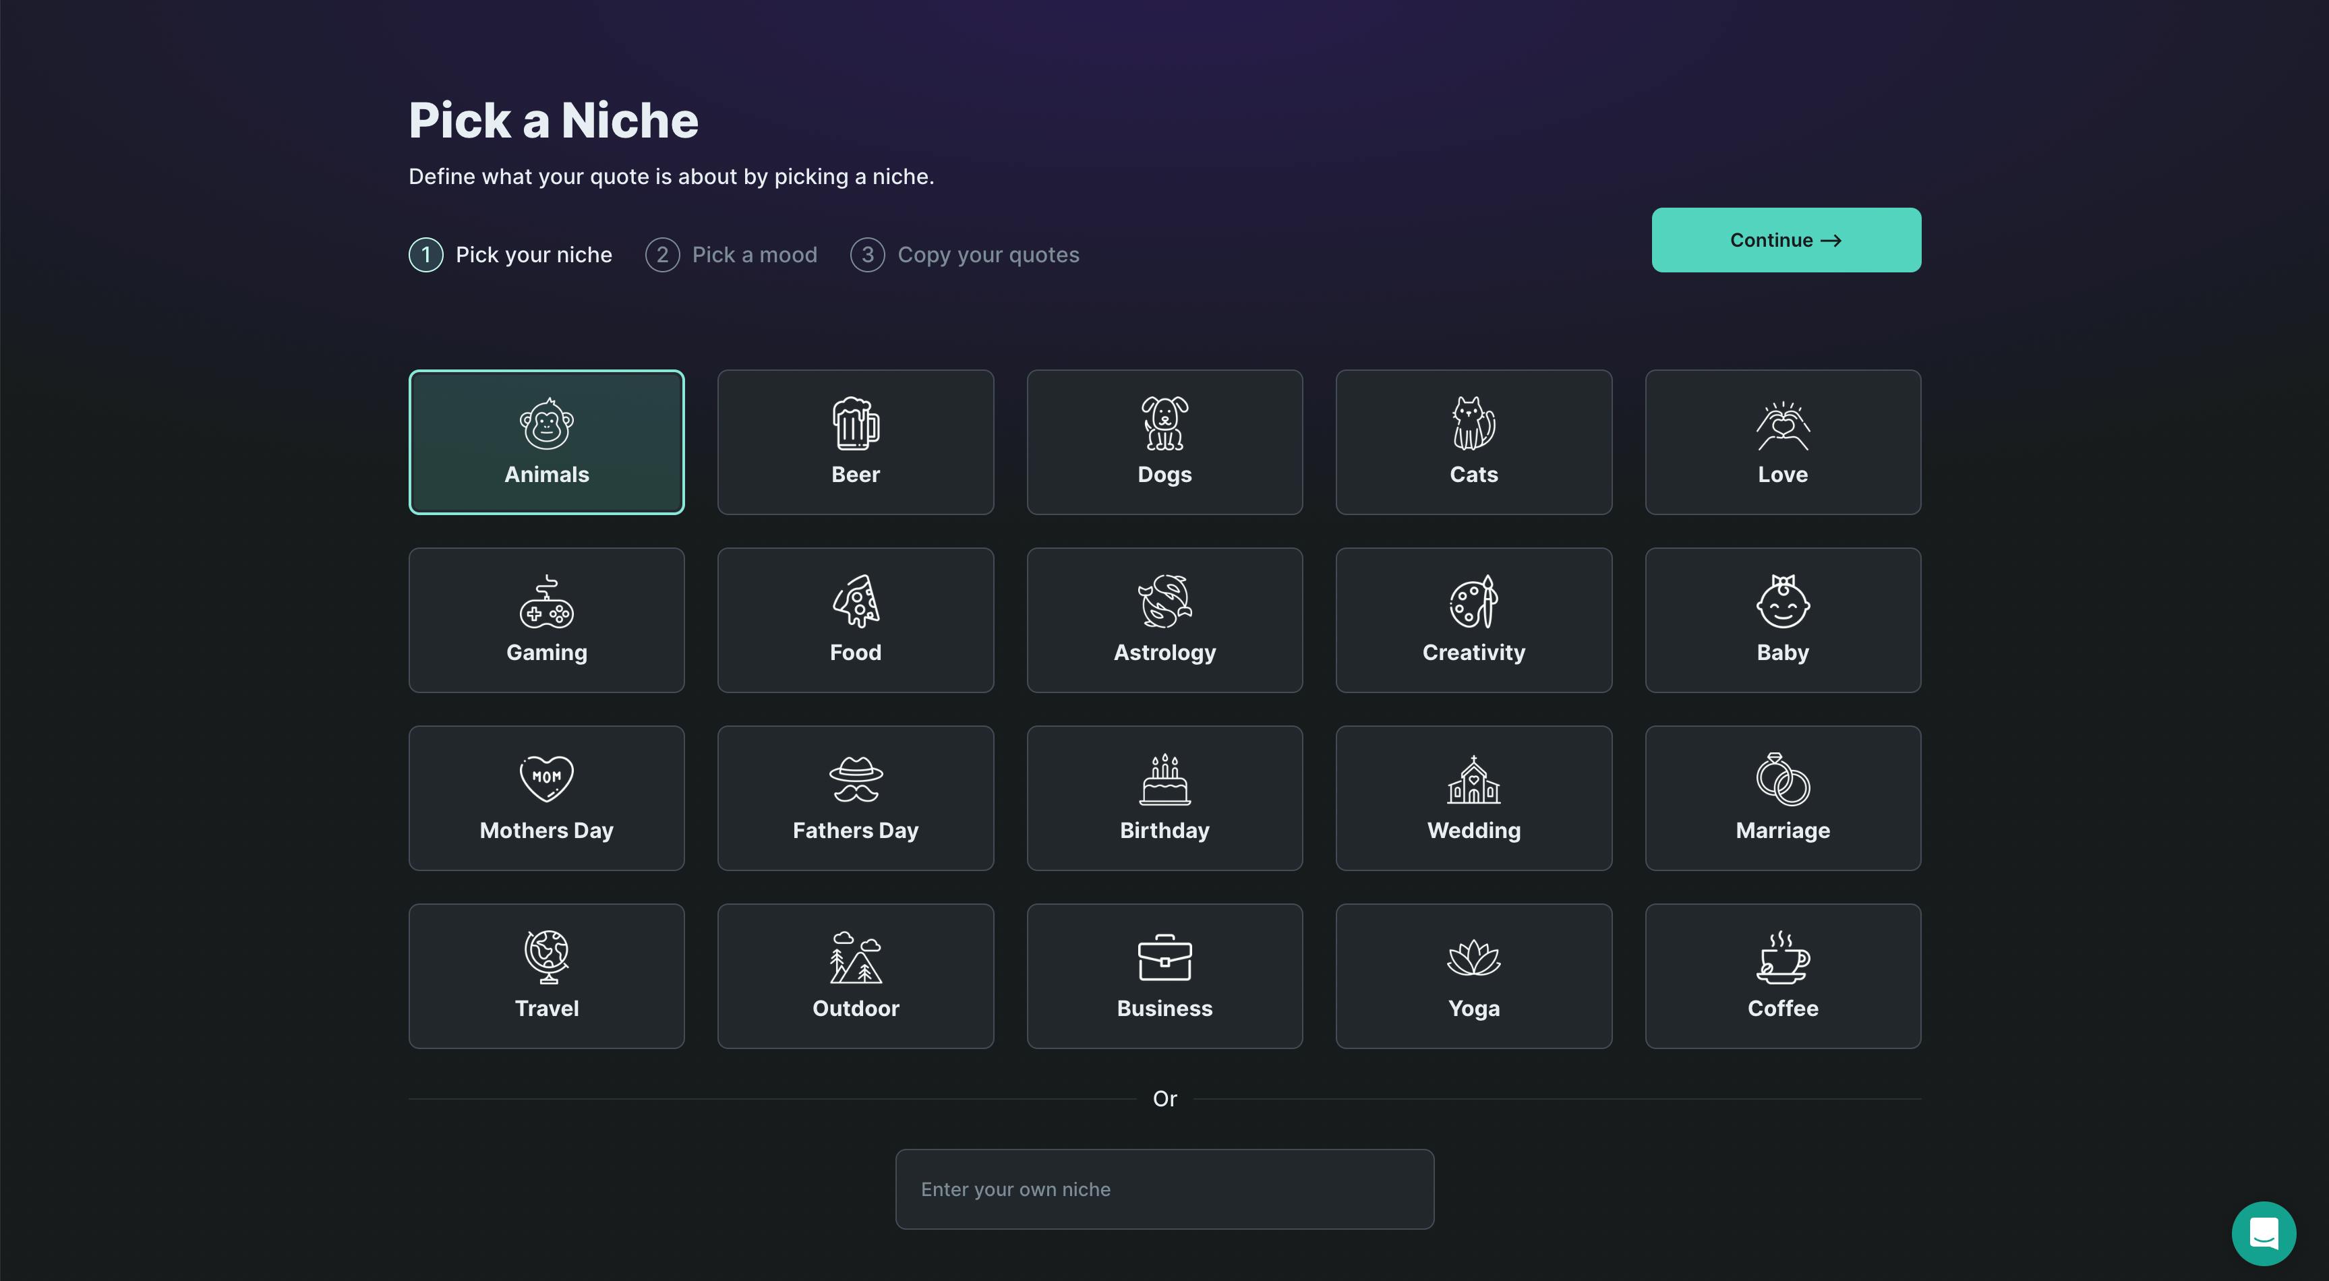Click the Enter your own niche field
This screenshot has width=2329, height=1281.
[1164, 1189]
